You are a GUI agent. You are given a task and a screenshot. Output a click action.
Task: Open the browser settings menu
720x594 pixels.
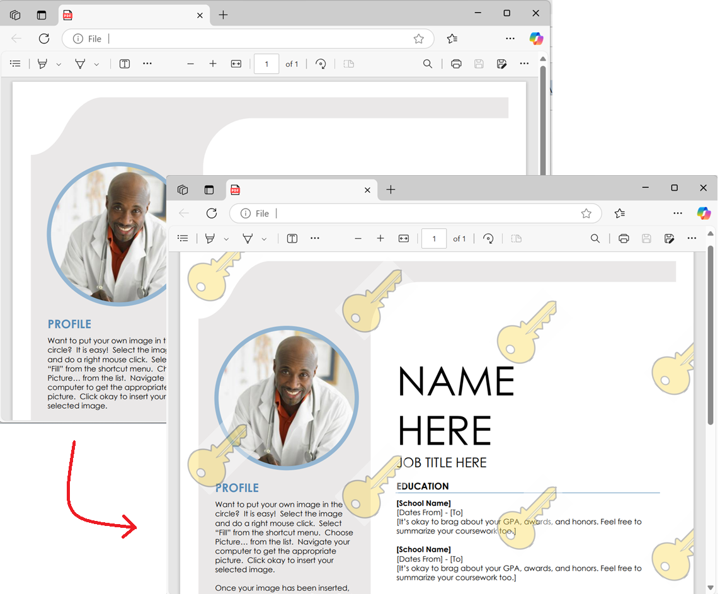678,214
